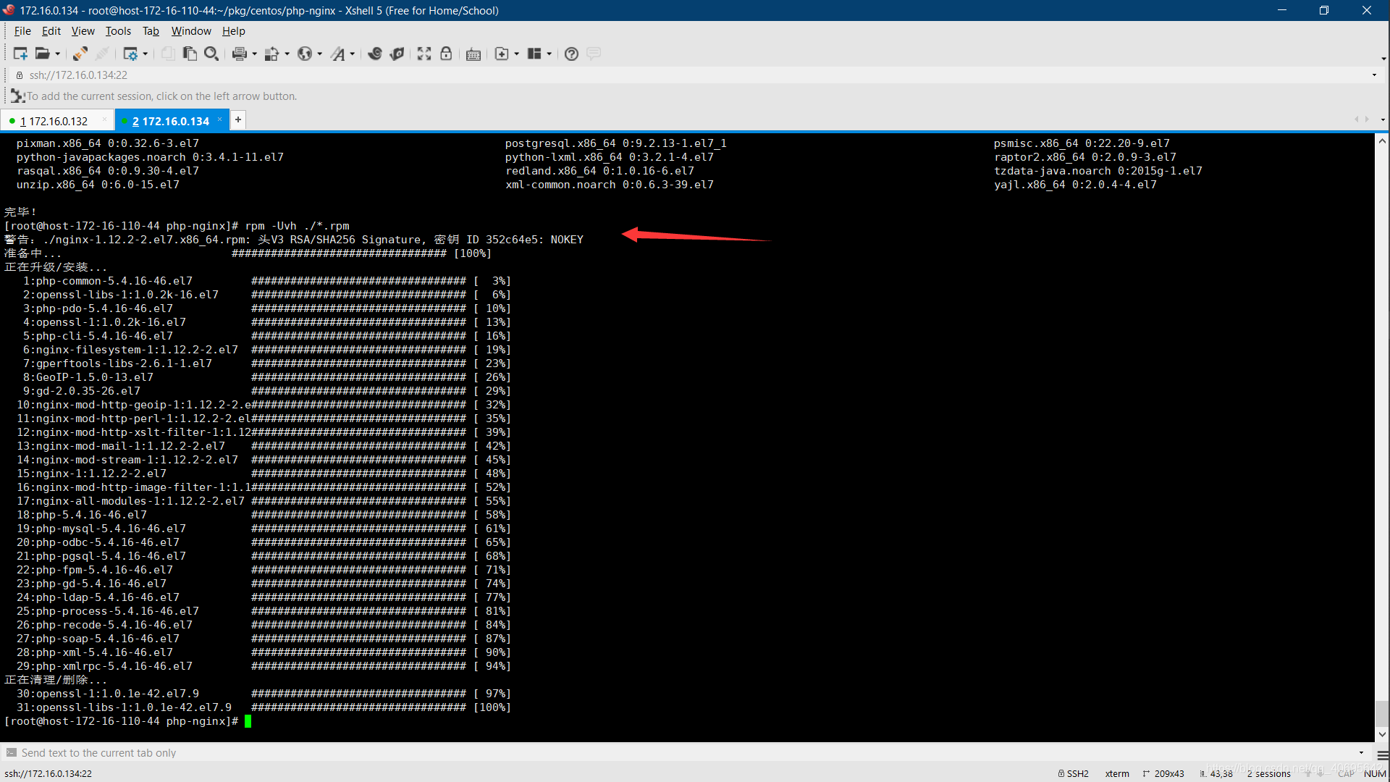1390x782 pixels.
Task: Click the terminal prompt cursor line
Action: click(127, 721)
